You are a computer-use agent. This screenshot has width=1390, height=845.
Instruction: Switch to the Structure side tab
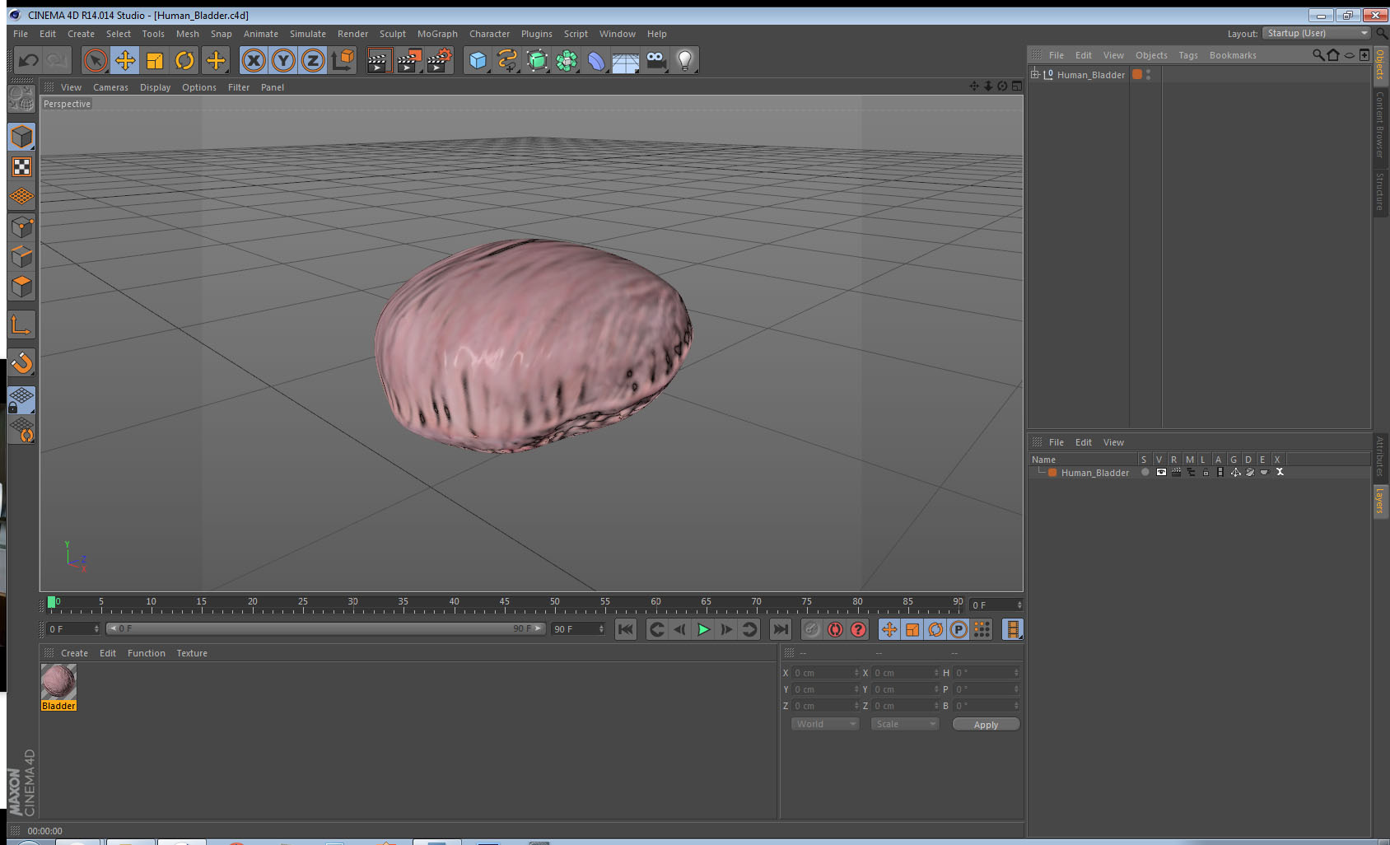click(x=1380, y=191)
